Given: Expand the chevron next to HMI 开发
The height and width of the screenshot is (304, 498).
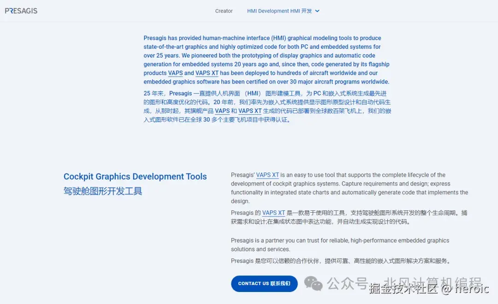Looking at the screenshot, I should coord(317,11).
